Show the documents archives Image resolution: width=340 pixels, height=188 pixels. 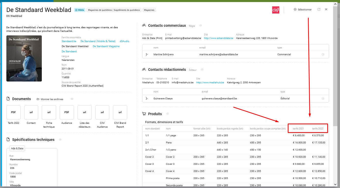tap(50, 99)
